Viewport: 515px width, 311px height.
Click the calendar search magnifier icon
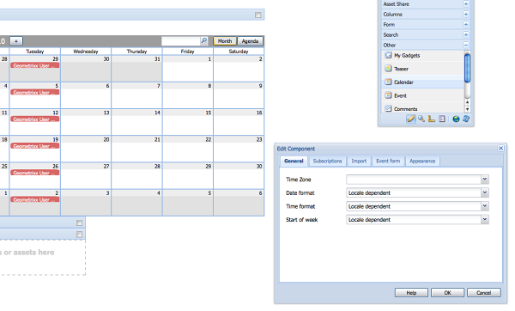(x=204, y=40)
